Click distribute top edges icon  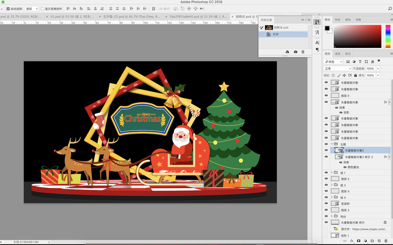[x=111, y=9]
